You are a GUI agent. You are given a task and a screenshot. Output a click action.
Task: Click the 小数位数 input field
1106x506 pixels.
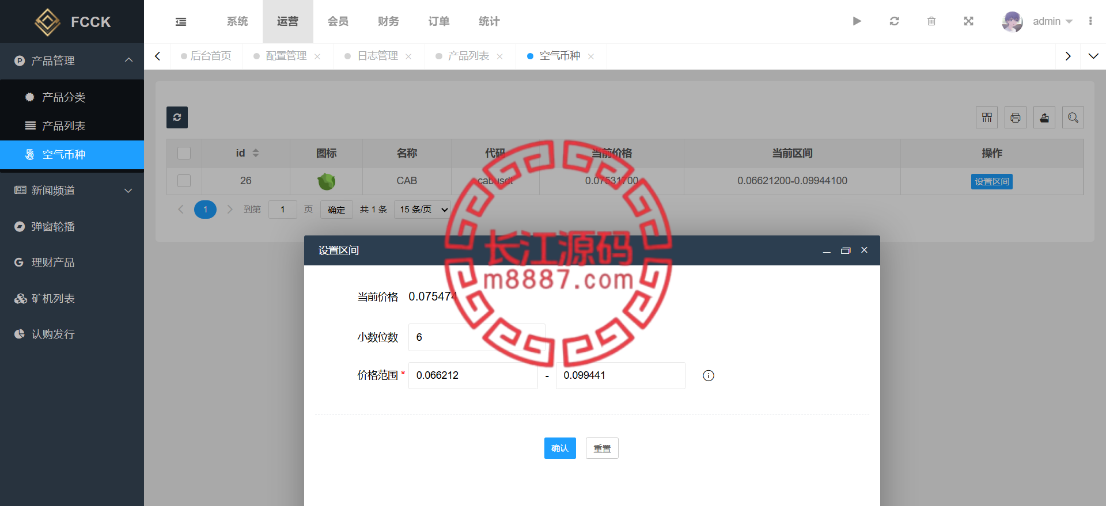pos(476,337)
